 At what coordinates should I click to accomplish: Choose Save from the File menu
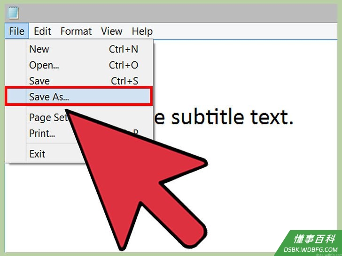(78, 81)
